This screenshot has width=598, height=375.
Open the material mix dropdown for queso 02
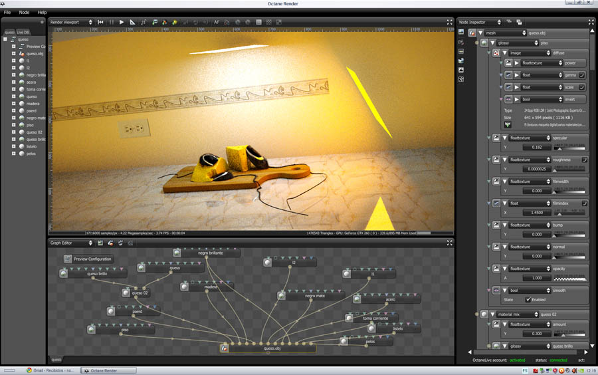[518, 314]
